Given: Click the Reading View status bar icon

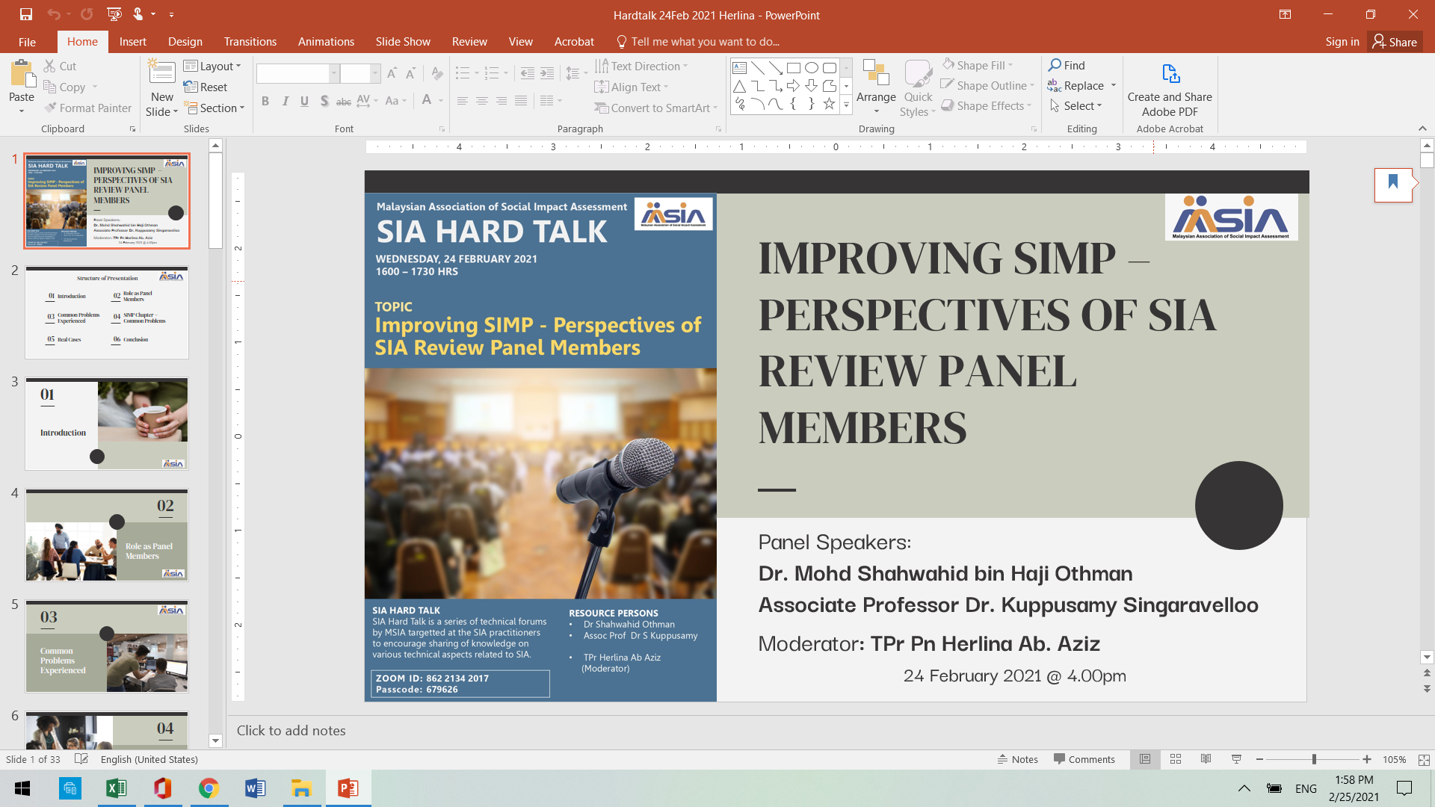Looking at the screenshot, I should (1206, 759).
